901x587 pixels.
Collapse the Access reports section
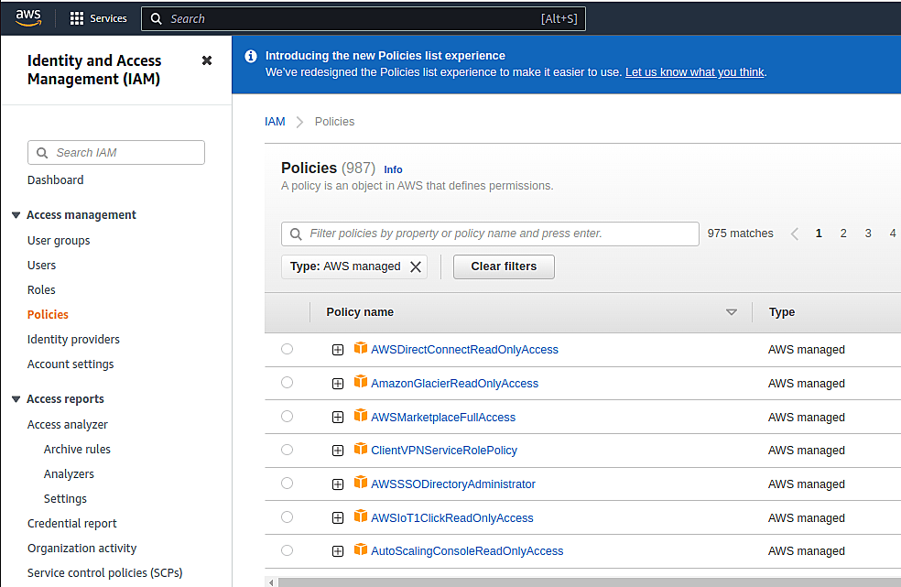point(16,398)
